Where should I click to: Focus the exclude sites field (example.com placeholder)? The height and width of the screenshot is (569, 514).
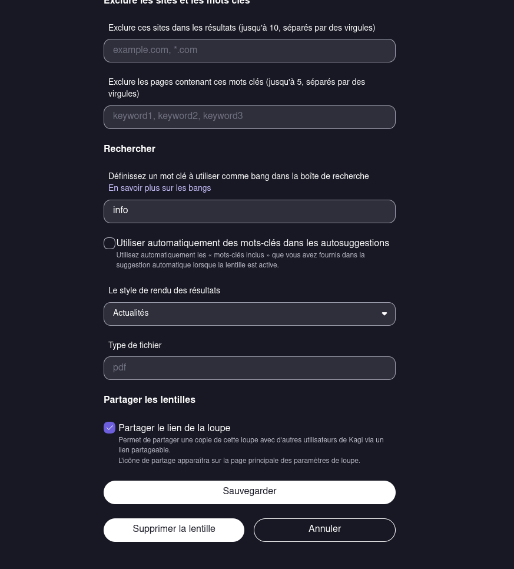pyautogui.click(x=249, y=51)
